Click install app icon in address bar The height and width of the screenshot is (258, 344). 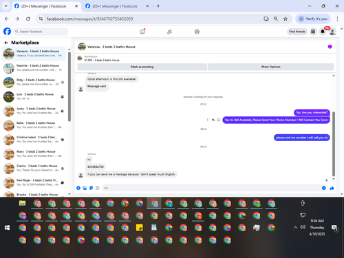[266, 19]
